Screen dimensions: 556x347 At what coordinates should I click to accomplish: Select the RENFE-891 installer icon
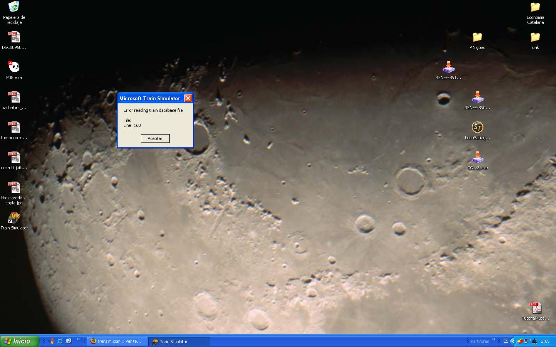tap(448, 67)
